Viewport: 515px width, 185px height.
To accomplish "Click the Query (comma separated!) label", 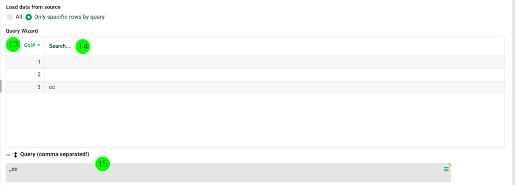I will click(55, 154).
